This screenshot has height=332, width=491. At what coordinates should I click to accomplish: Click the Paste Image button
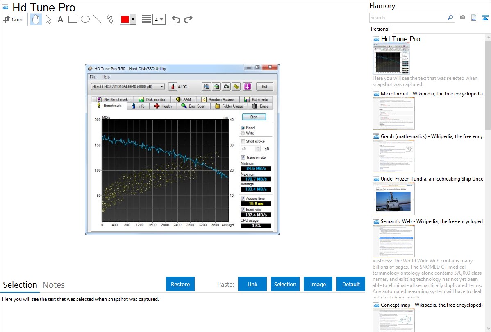[318, 284]
